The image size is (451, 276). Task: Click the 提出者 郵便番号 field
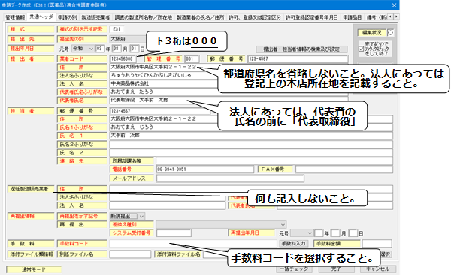click(298, 58)
